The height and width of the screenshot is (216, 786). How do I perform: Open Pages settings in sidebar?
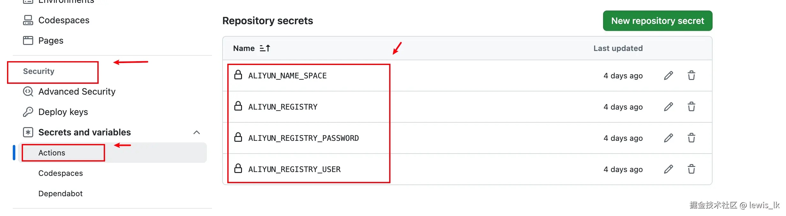coord(51,41)
